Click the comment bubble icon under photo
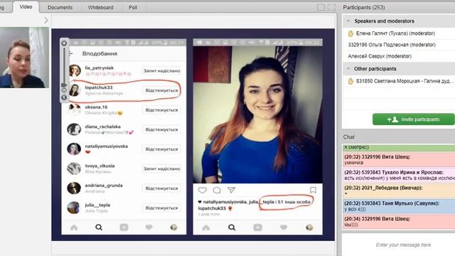Screen dimensions: 455x256 [x=217, y=190]
